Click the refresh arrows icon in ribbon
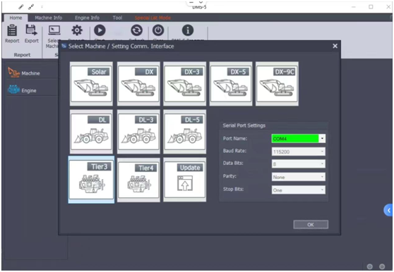Viewport: 394px width, 272px height. click(x=136, y=30)
